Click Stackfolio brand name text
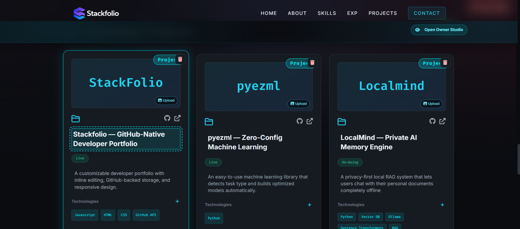This screenshot has height=229, width=520. click(x=103, y=13)
